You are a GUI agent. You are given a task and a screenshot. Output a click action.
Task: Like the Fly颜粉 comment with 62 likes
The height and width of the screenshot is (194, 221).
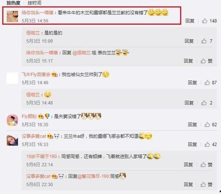(207, 125)
